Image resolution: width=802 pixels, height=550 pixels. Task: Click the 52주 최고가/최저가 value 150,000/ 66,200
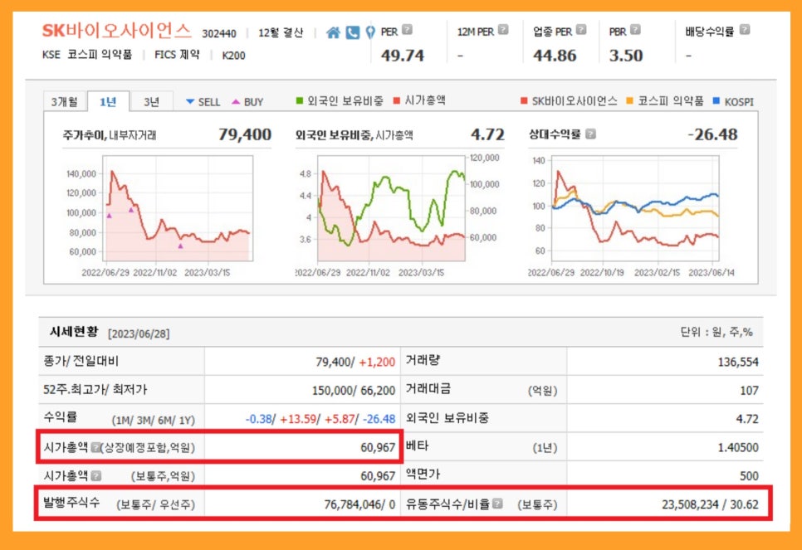coord(354,391)
